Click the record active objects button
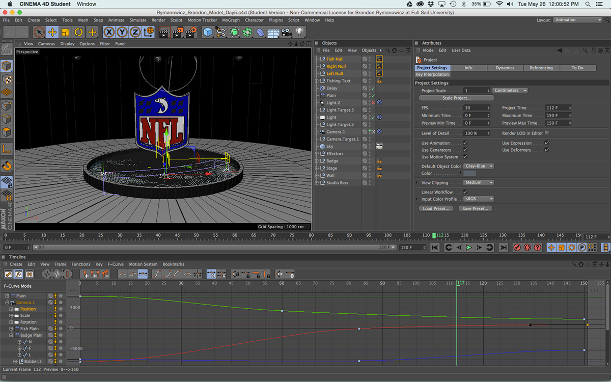This screenshot has height=382, width=611. pyautogui.click(x=517, y=248)
